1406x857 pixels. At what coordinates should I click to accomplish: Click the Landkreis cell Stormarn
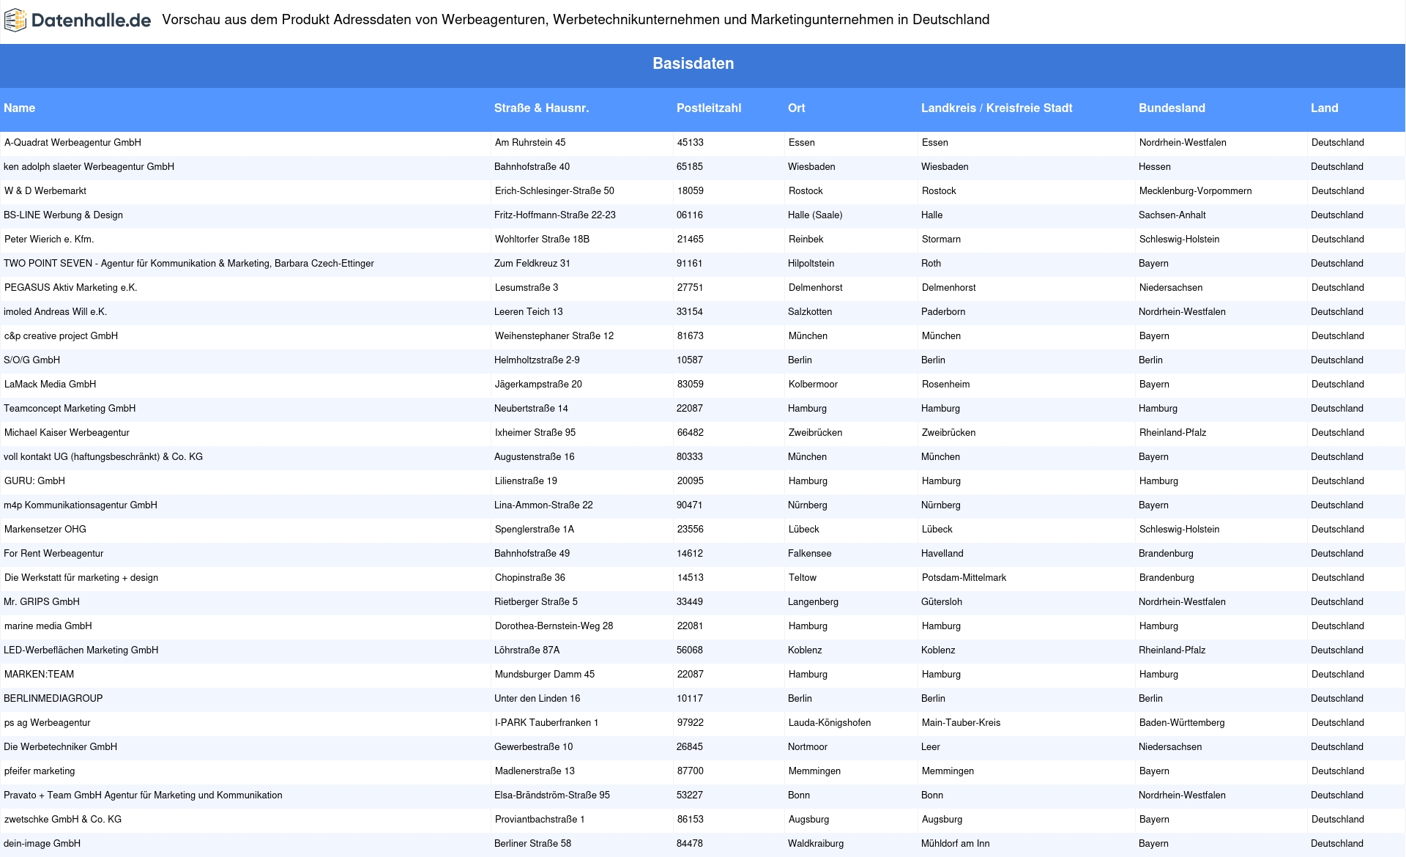pyautogui.click(x=941, y=240)
